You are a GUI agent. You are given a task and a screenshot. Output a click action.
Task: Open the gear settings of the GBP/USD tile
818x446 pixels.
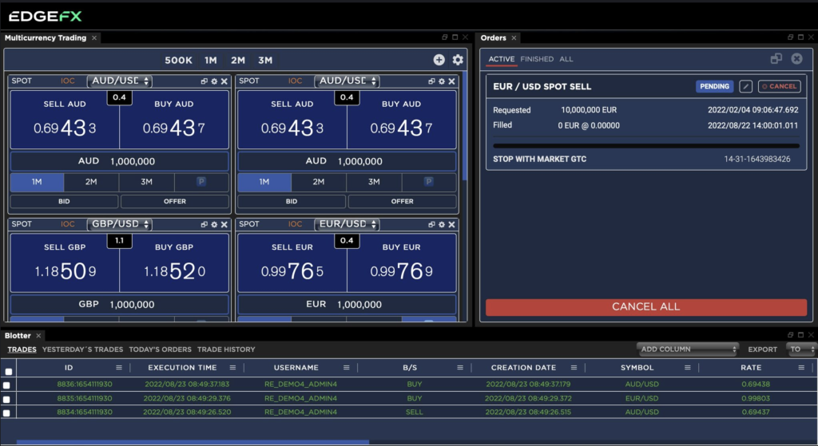click(214, 225)
